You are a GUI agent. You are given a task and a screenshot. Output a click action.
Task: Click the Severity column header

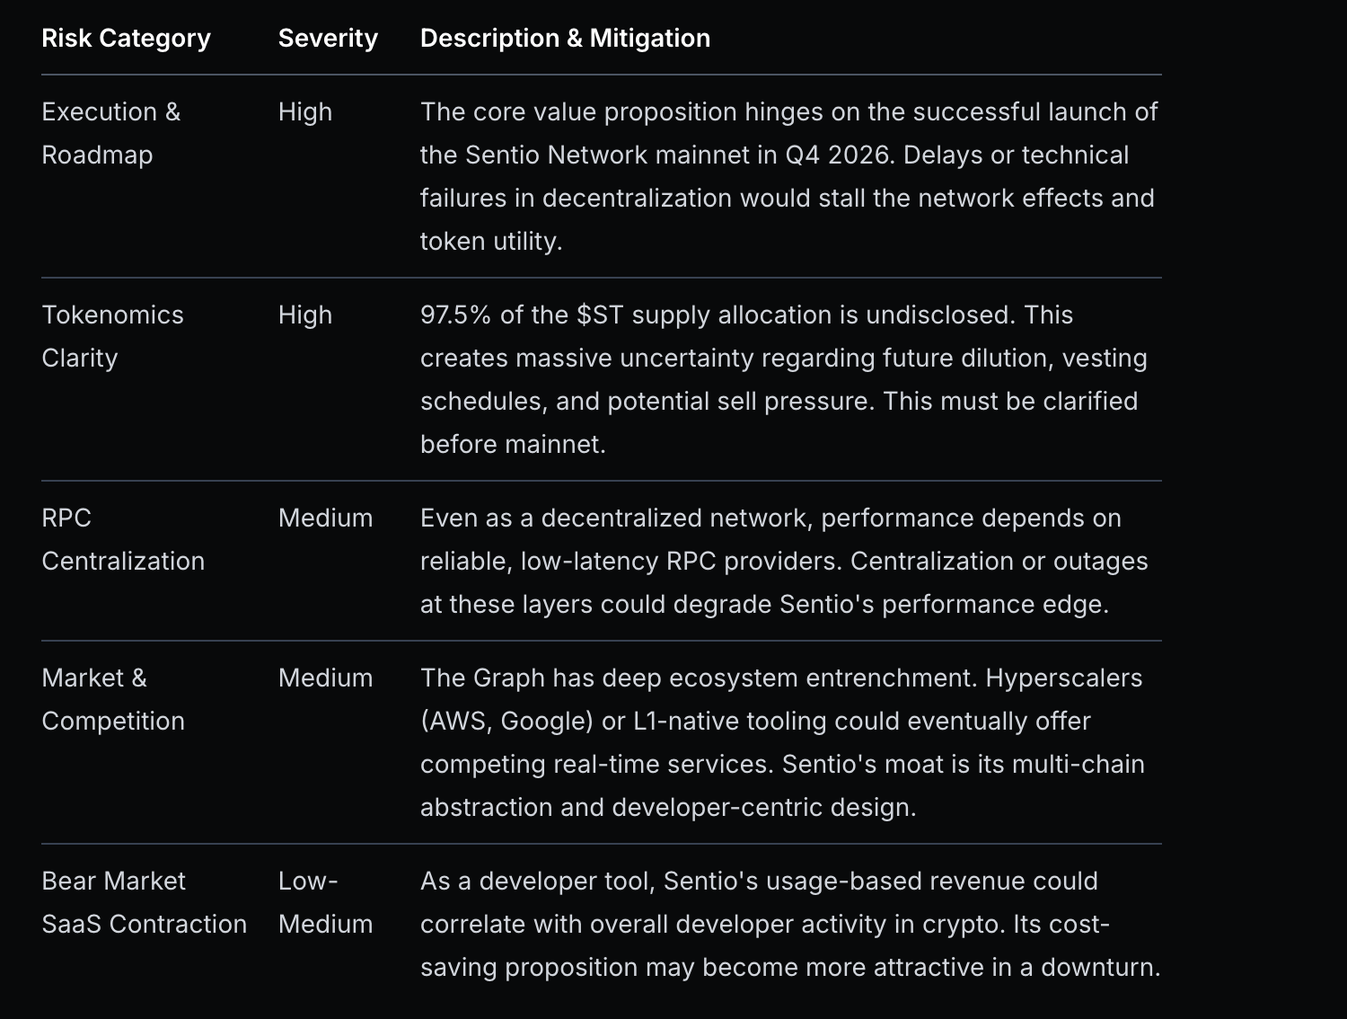tap(328, 38)
